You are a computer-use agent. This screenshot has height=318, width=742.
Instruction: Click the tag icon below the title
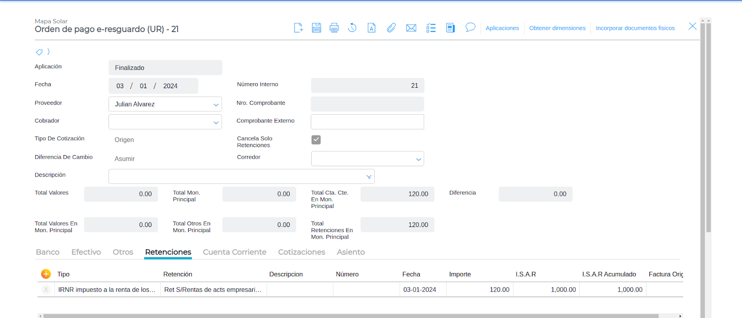tap(39, 52)
